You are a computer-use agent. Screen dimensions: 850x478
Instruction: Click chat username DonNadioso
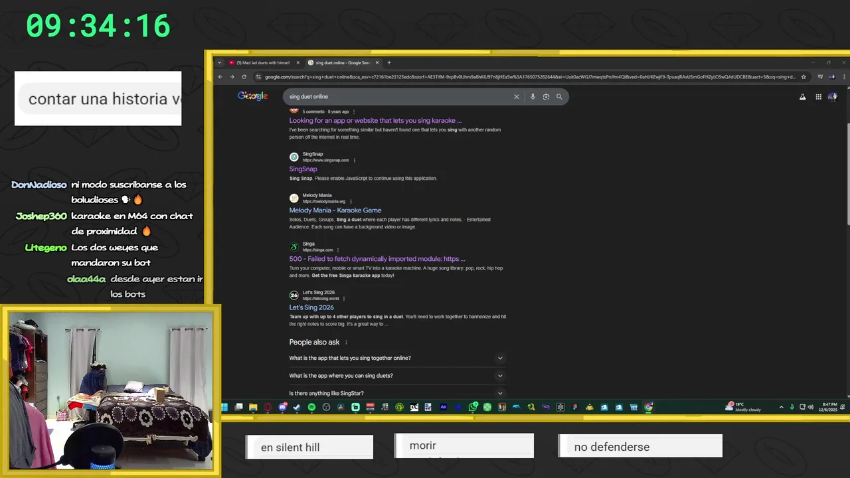pos(39,185)
